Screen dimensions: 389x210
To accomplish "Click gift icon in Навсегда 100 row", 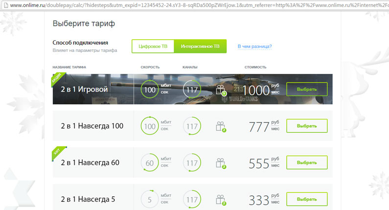I will pos(220,126).
